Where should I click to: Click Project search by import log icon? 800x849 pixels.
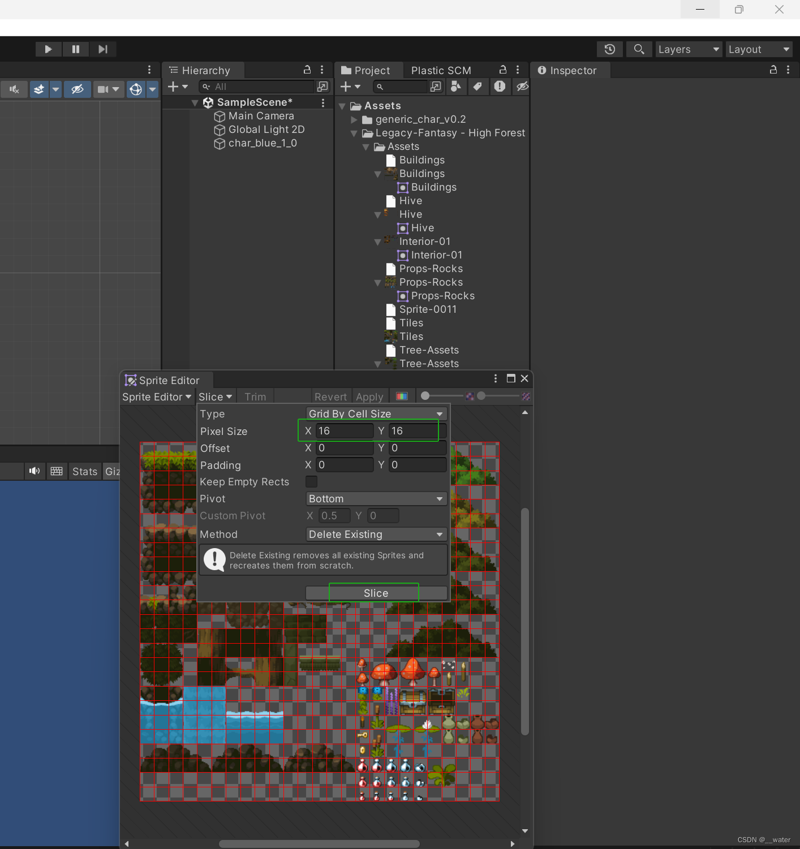coord(500,86)
